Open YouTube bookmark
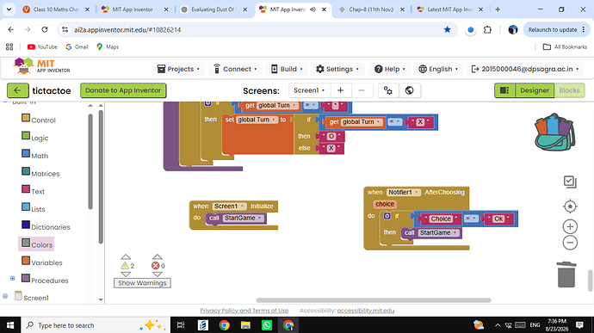 [x=42, y=46]
